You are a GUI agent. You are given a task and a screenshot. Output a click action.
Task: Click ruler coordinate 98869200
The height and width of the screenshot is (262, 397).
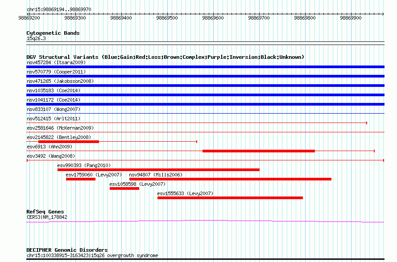[x=29, y=18]
